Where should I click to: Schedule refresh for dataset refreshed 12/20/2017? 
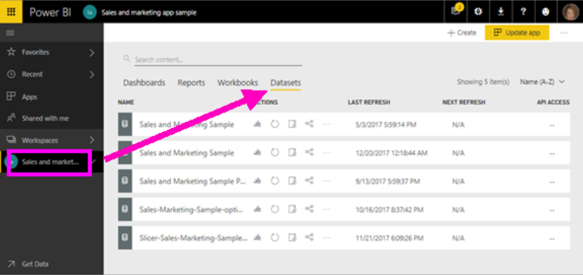(x=292, y=153)
